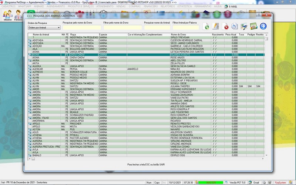The width and height of the screenshot is (296, 185).
Task: Click the 10/12/2021 date in status bar
Action: coord(175,182)
